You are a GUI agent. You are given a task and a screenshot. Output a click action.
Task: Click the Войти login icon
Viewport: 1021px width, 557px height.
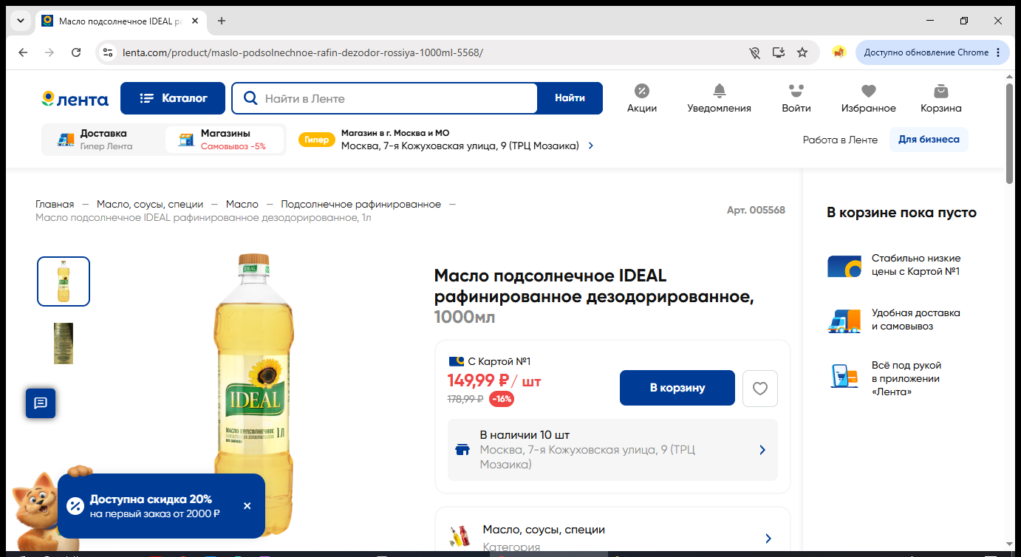point(796,98)
